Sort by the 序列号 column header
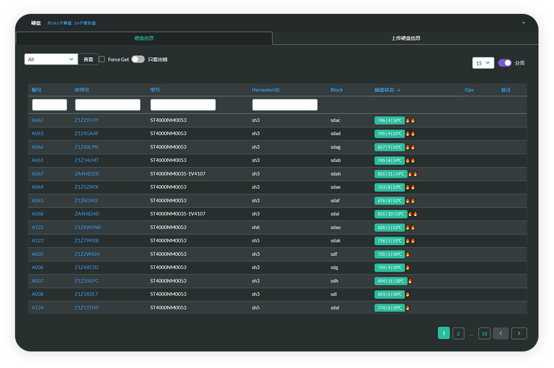 (x=82, y=90)
